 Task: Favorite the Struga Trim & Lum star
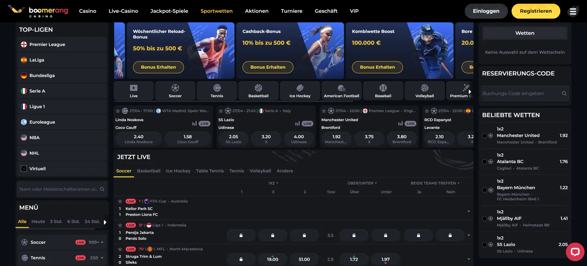click(120, 249)
